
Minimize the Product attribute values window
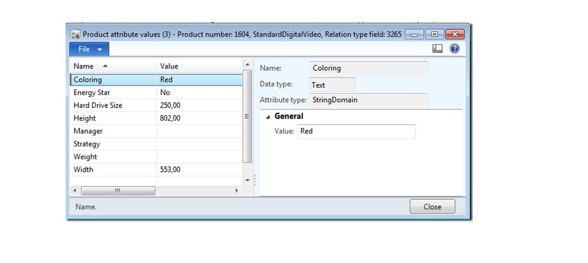415,34
